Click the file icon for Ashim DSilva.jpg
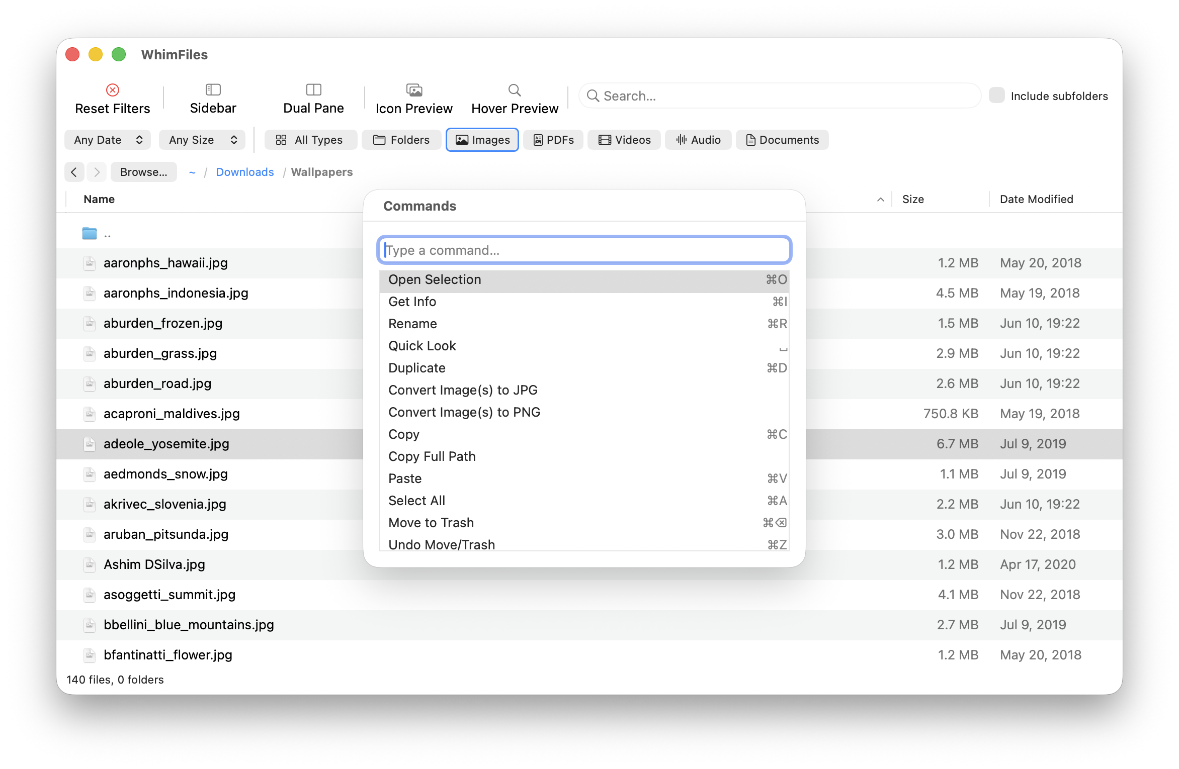Screen dimensions: 1179x769 tap(90, 564)
